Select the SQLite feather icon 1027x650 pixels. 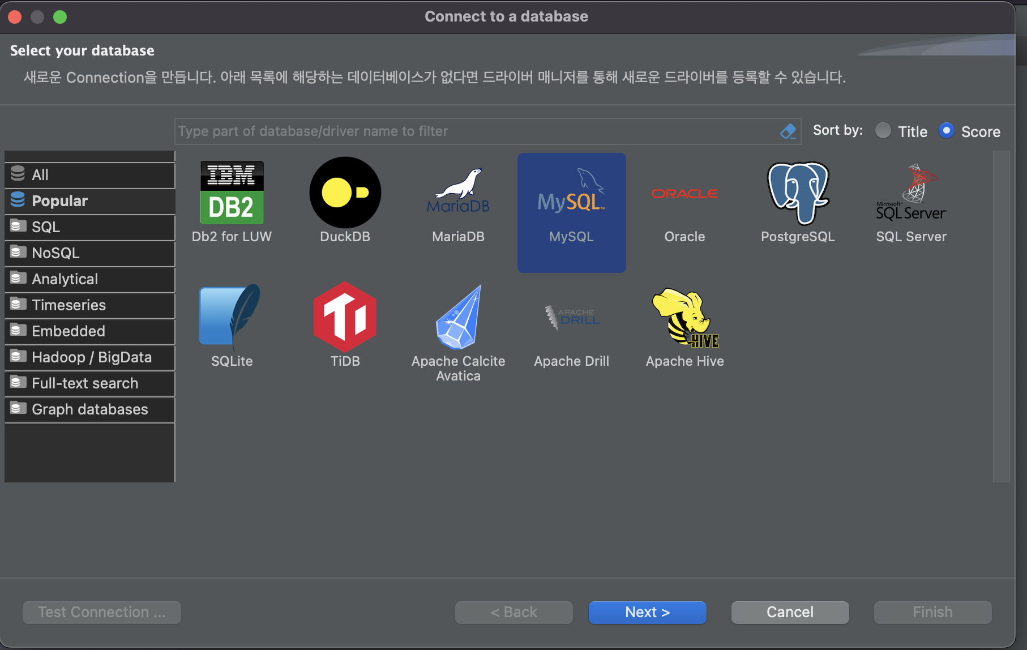tap(230, 317)
